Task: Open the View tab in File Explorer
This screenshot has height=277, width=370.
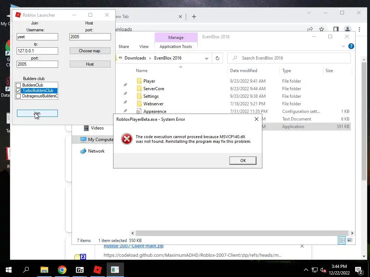Action: tap(144, 47)
